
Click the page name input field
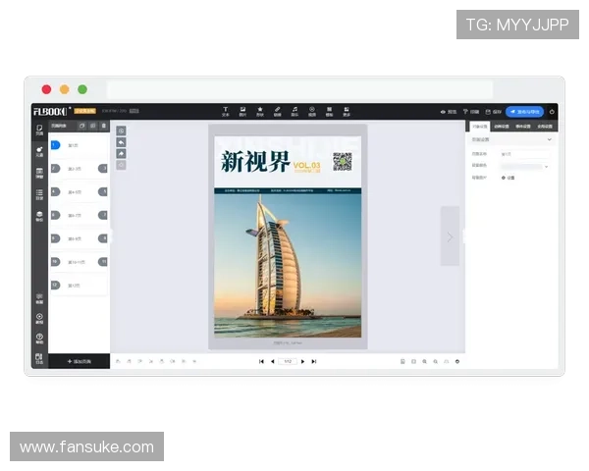click(525, 154)
